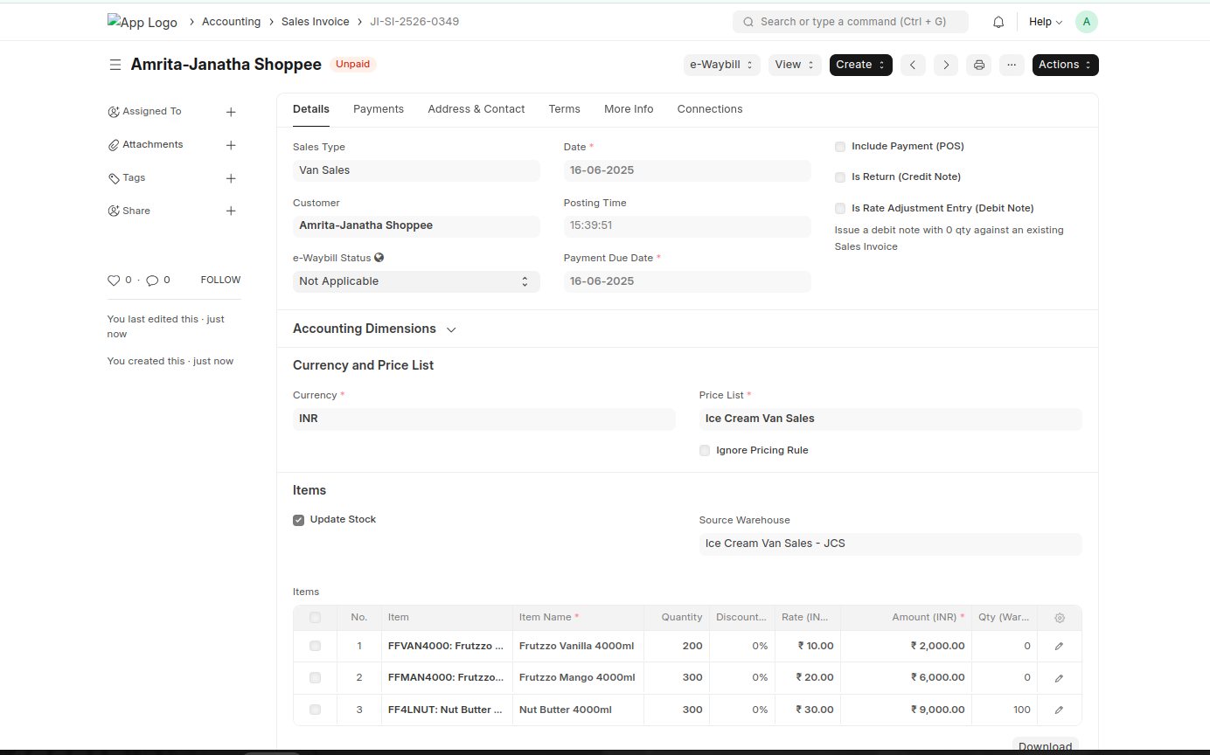This screenshot has width=1210, height=755.
Task: Navigate to Sales Invoice breadcrumb link
Action: [x=315, y=22]
